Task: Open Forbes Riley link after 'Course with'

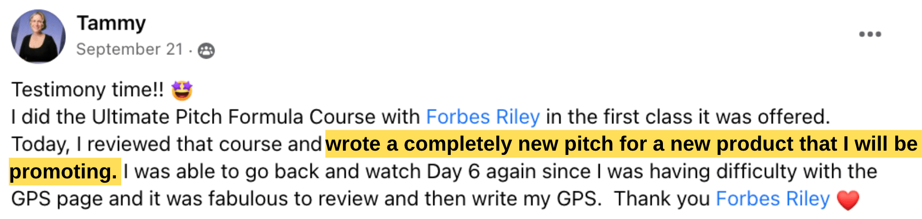Action: [483, 117]
